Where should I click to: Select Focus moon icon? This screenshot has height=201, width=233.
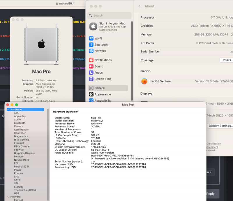click(91, 73)
